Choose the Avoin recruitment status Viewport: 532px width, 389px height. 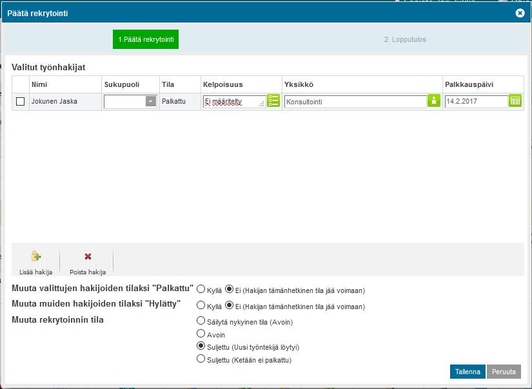[x=201, y=334]
